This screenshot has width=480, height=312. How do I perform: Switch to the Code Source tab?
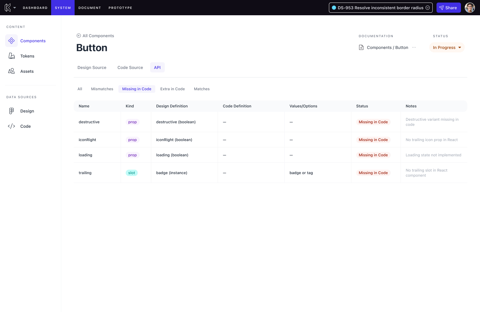pyautogui.click(x=130, y=67)
